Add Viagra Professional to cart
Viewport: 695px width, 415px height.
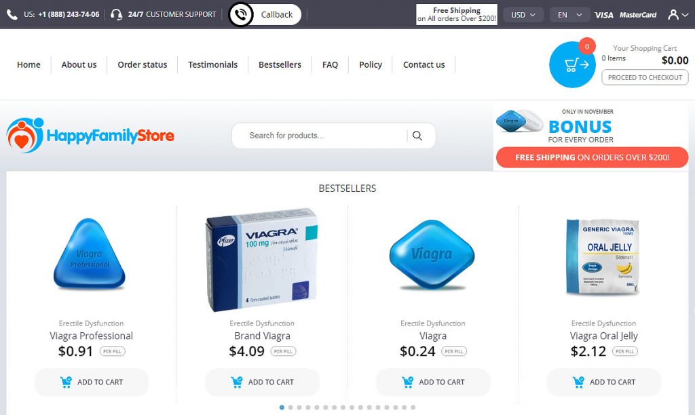(x=92, y=382)
